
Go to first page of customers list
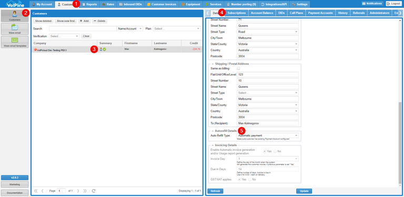coord(36,191)
